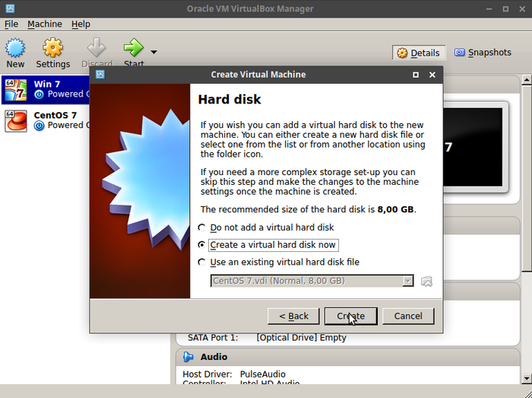
Task: Click the Audio section speaker icon
Action: pos(188,357)
